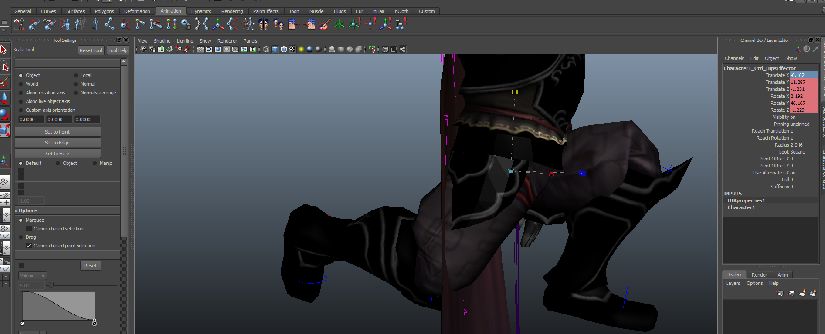Open the shelf options arrow at far left

pos(4,30)
